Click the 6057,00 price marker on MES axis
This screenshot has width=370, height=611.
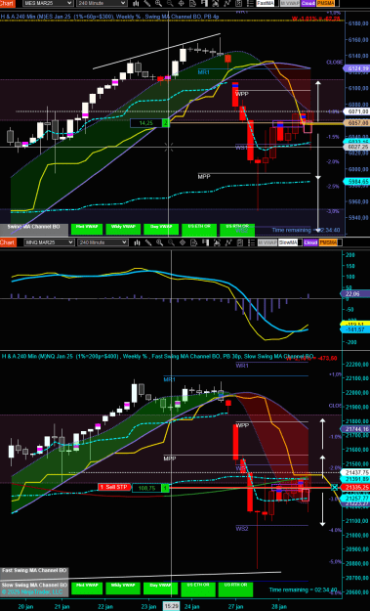point(356,123)
